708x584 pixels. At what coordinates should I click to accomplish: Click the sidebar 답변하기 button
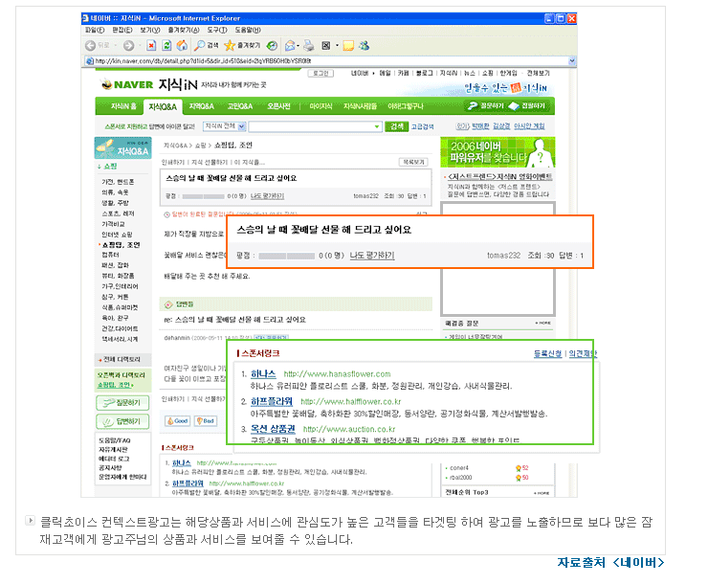(122, 421)
